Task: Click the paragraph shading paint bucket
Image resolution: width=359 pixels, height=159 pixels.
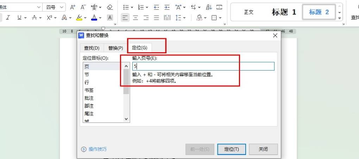Action: 199,17
